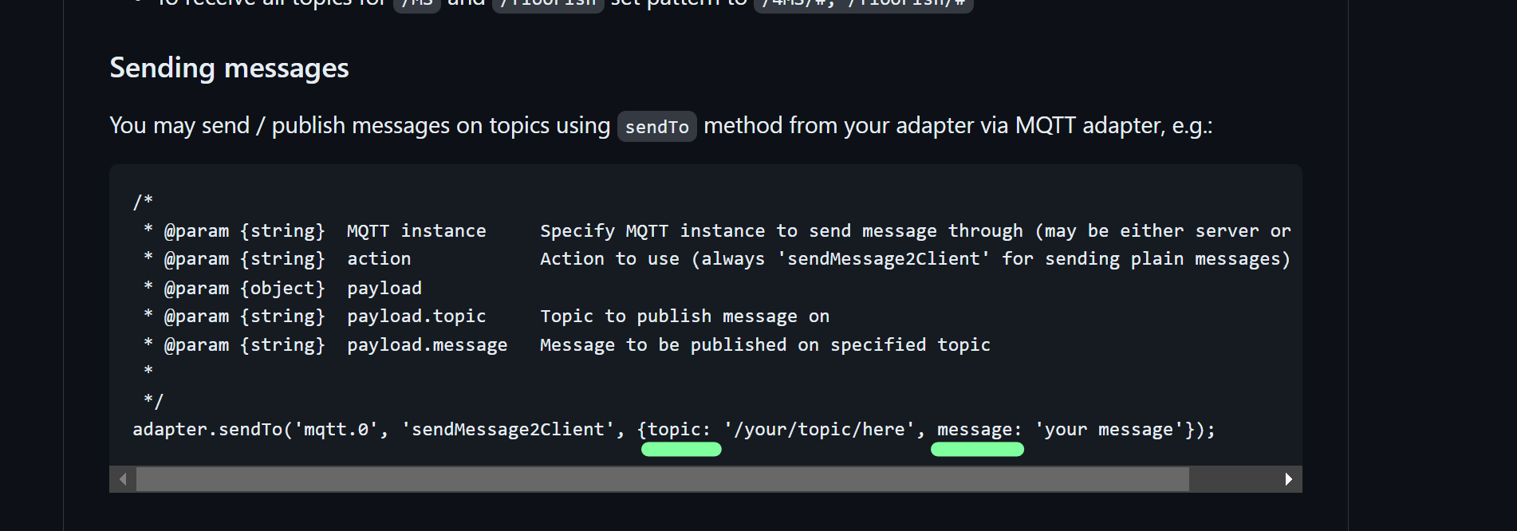The height and width of the screenshot is (531, 1517).
Task: Click the green underline beneath "topic:"
Action: pyautogui.click(x=681, y=450)
